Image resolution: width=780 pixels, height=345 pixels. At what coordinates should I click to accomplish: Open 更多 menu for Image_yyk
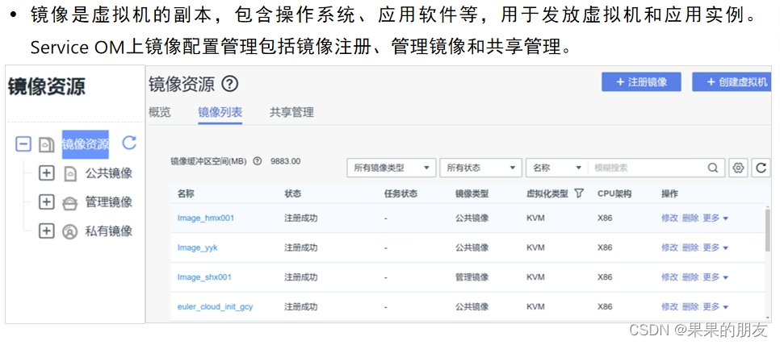715,247
